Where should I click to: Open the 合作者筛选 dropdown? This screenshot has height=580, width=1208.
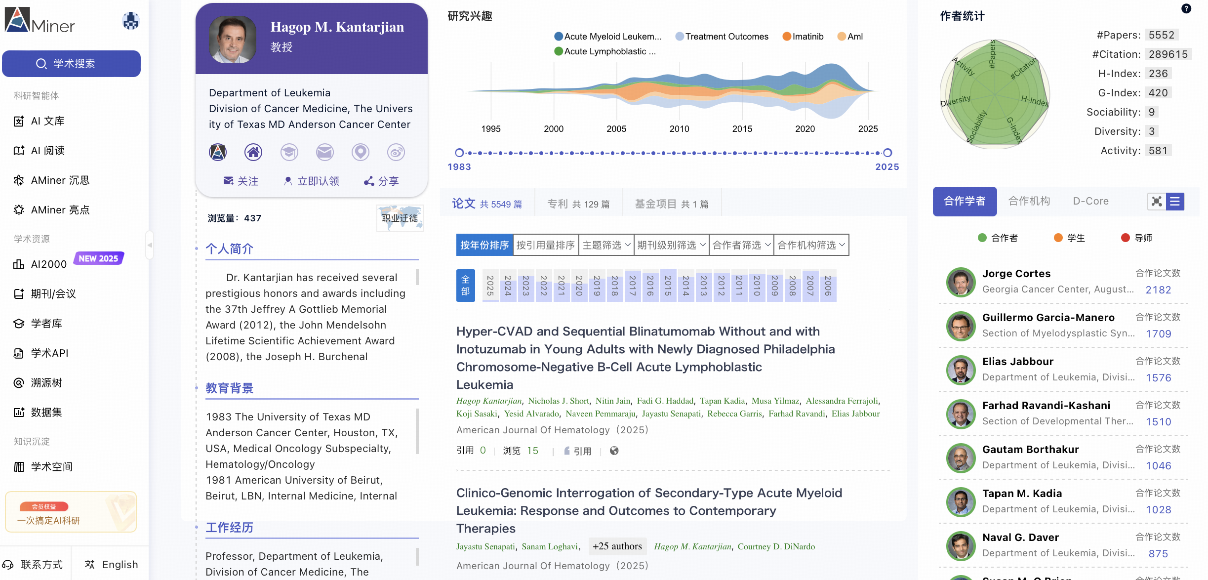741,245
